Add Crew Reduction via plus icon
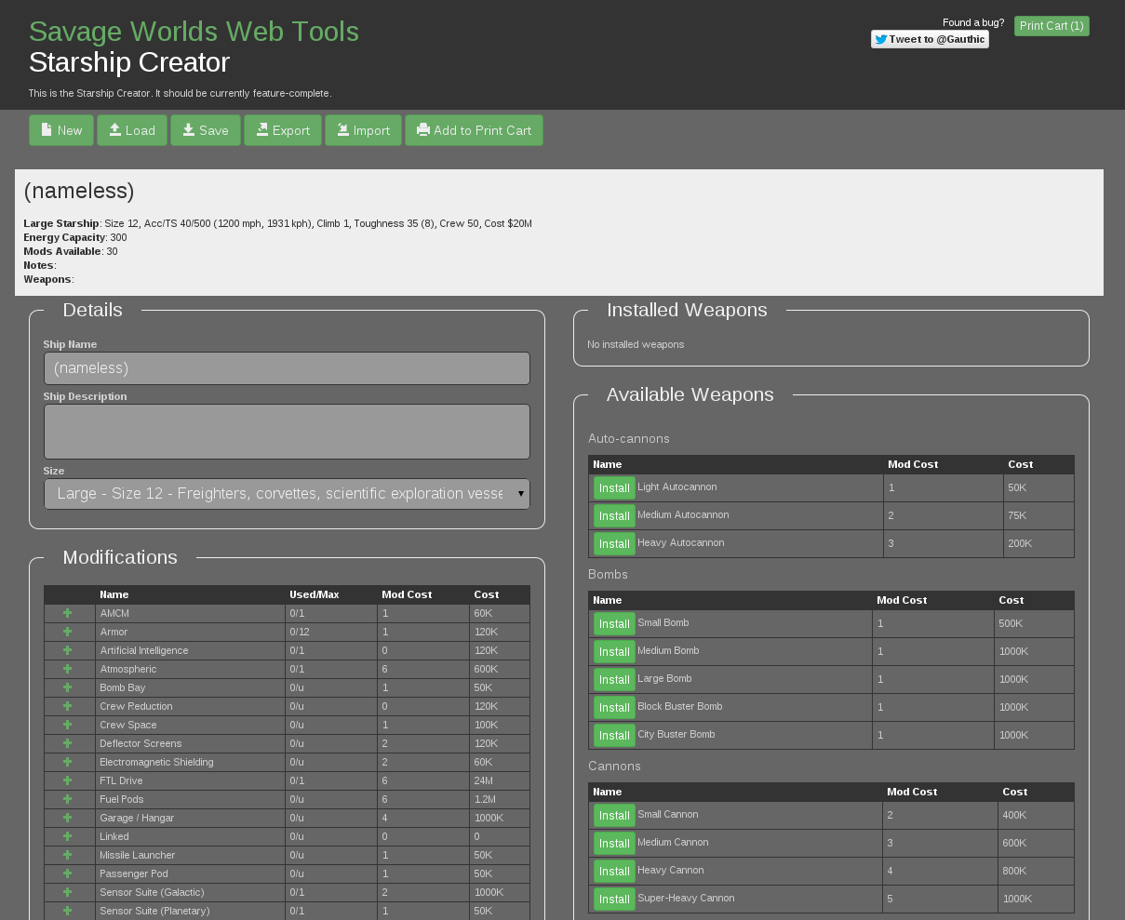The width and height of the screenshot is (1125, 920). tap(67, 706)
